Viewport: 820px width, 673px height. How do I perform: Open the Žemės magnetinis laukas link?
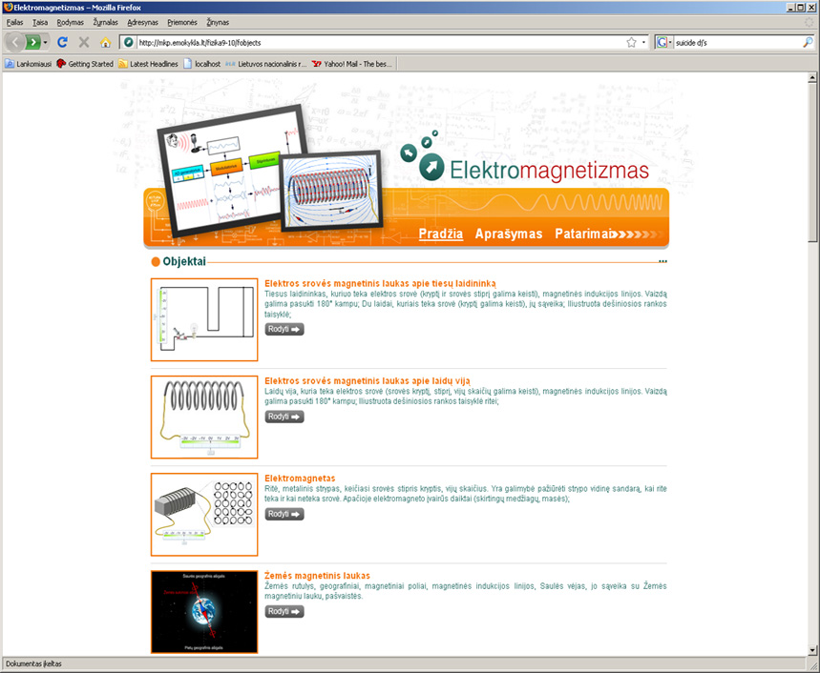coord(317,576)
